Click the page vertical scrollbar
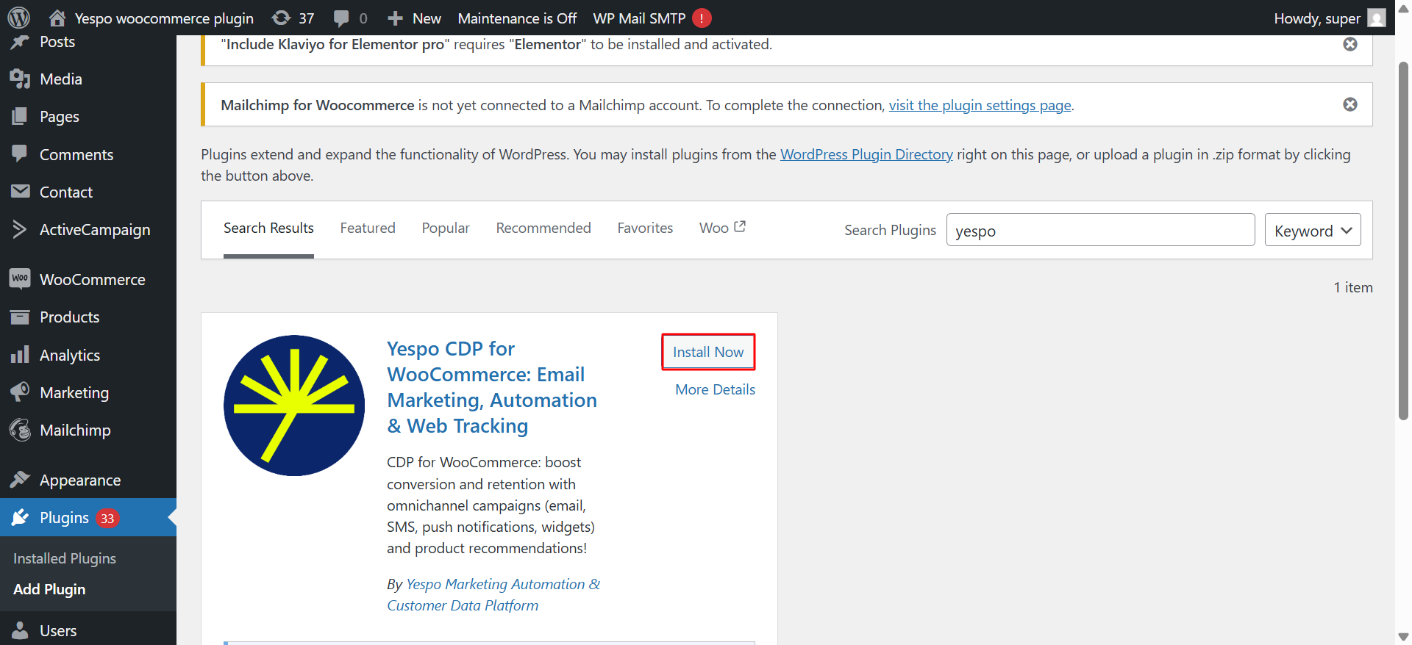The width and height of the screenshot is (1412, 645). pos(1403,242)
